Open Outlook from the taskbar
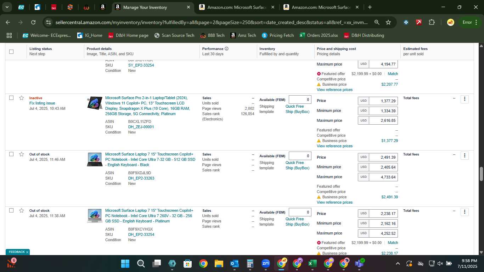Screen dimensions: 484x272 234,263
